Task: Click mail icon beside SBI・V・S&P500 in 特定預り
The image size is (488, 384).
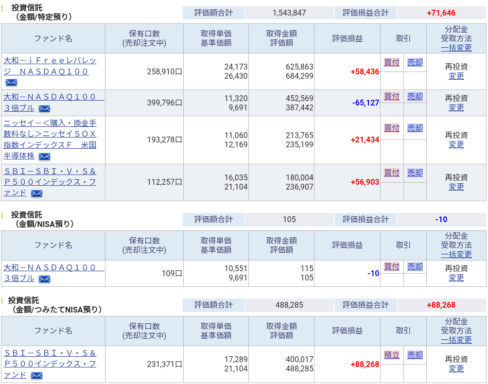Action: [x=37, y=193]
